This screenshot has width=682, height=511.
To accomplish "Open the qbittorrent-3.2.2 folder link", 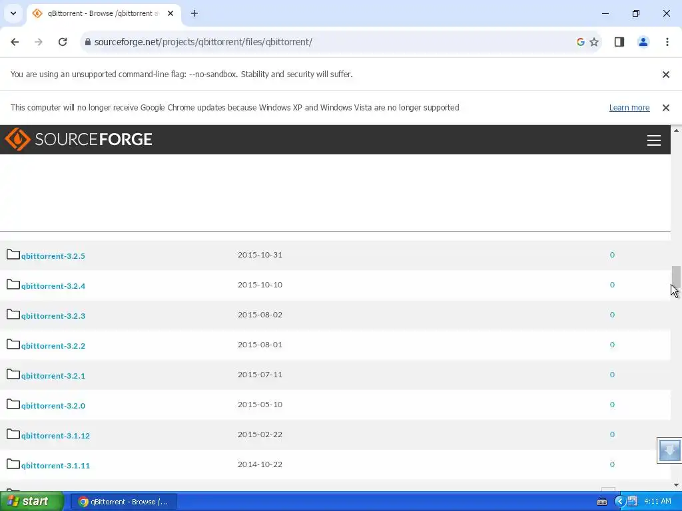I will pos(53,346).
